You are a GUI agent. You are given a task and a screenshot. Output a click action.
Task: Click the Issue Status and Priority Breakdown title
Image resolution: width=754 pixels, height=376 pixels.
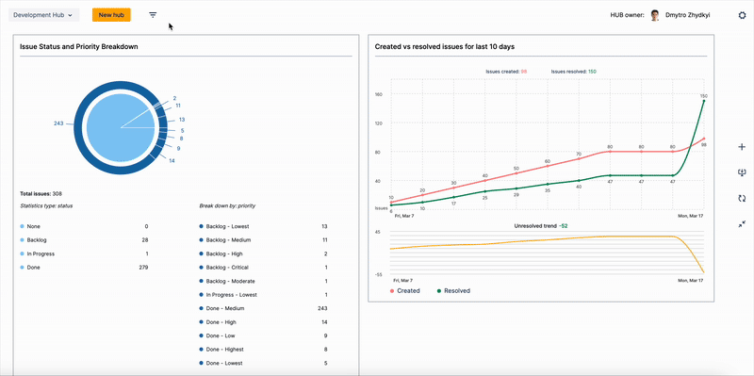pos(79,46)
